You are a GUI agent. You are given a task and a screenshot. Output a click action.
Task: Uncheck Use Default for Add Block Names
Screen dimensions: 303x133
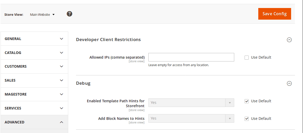247,119
